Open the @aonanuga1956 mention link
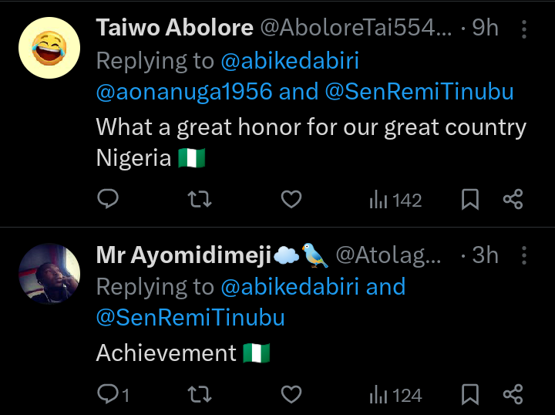The width and height of the screenshot is (555, 415). click(x=184, y=92)
